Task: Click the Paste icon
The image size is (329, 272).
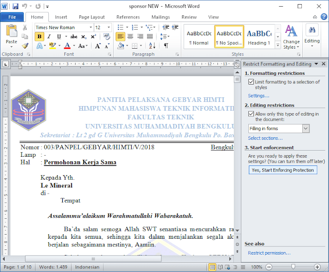Action: pos(11,31)
